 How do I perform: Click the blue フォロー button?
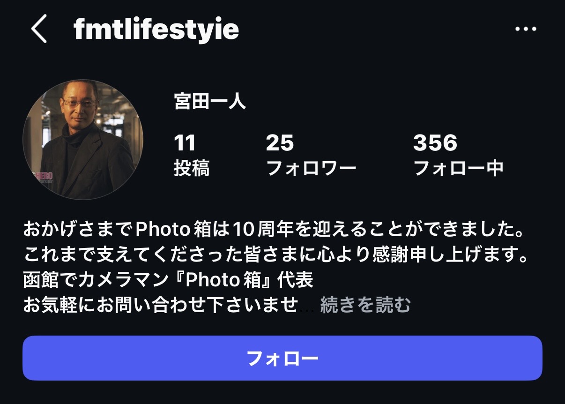pyautogui.click(x=282, y=358)
